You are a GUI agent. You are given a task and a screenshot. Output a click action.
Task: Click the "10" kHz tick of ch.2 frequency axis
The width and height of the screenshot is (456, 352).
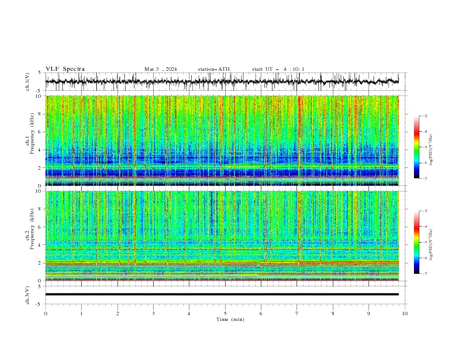click(40, 191)
